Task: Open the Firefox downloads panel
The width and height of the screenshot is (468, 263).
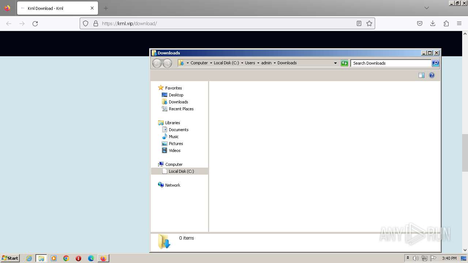Action: coord(433,23)
